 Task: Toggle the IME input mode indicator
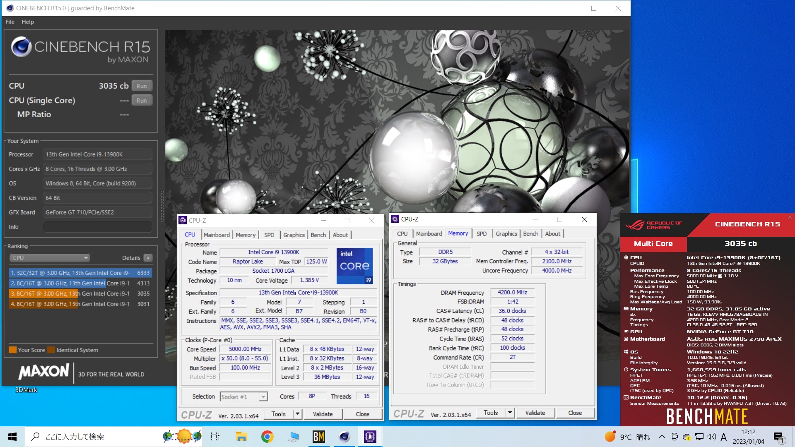[724, 437]
